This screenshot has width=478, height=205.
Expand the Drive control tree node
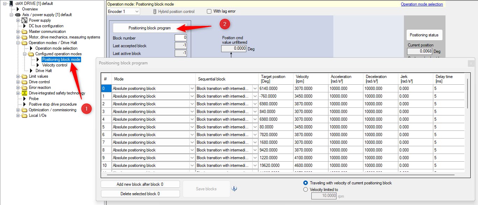pyautogui.click(x=18, y=82)
